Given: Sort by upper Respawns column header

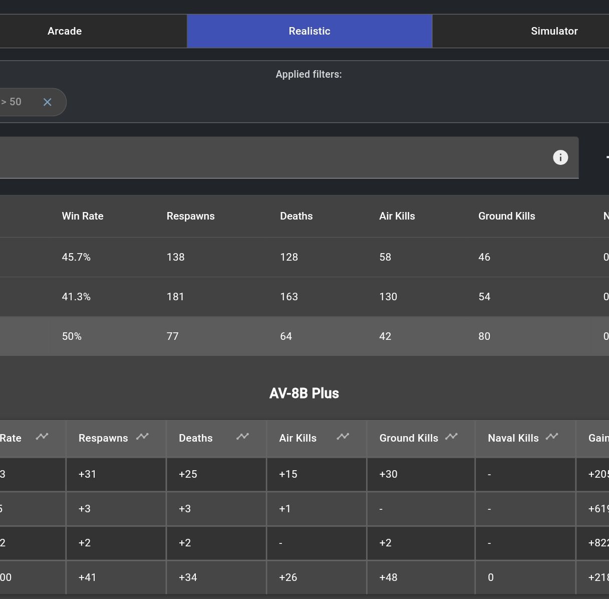Looking at the screenshot, I should 190,216.
